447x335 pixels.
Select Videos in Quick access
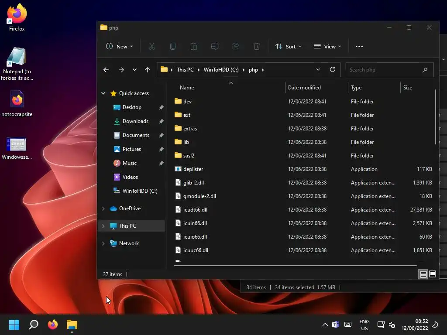click(130, 177)
